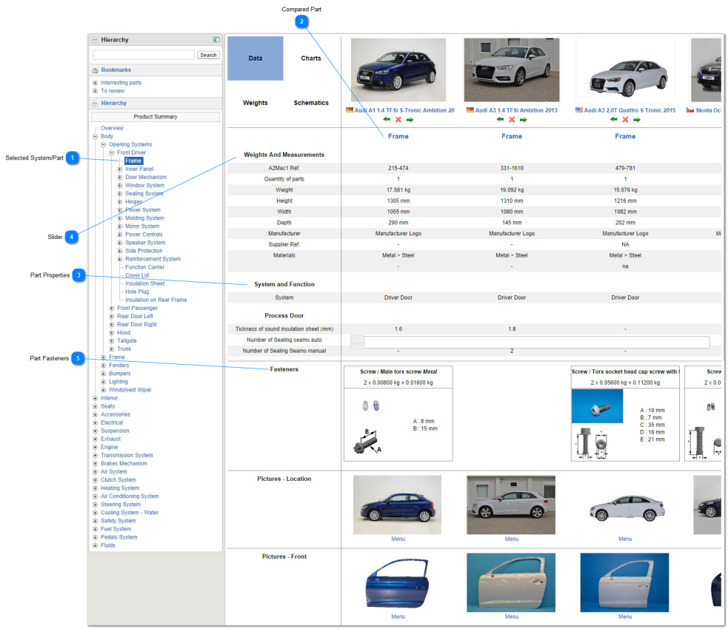
Task: Expand the Front Passenger node
Action: [x=111, y=308]
